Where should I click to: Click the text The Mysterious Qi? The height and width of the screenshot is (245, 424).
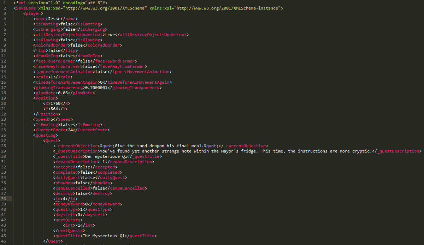point(104,236)
